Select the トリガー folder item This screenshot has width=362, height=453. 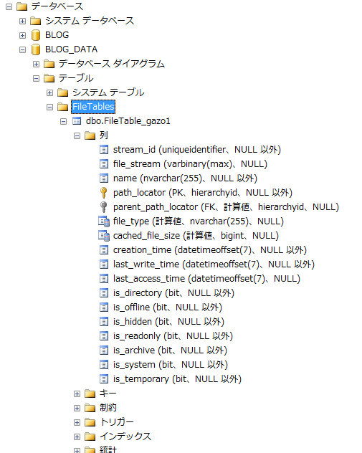click(117, 422)
